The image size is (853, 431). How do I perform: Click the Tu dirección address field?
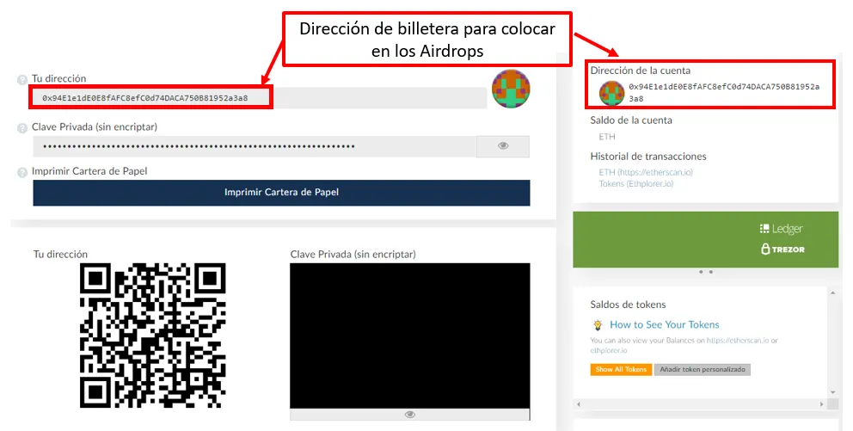[260, 98]
